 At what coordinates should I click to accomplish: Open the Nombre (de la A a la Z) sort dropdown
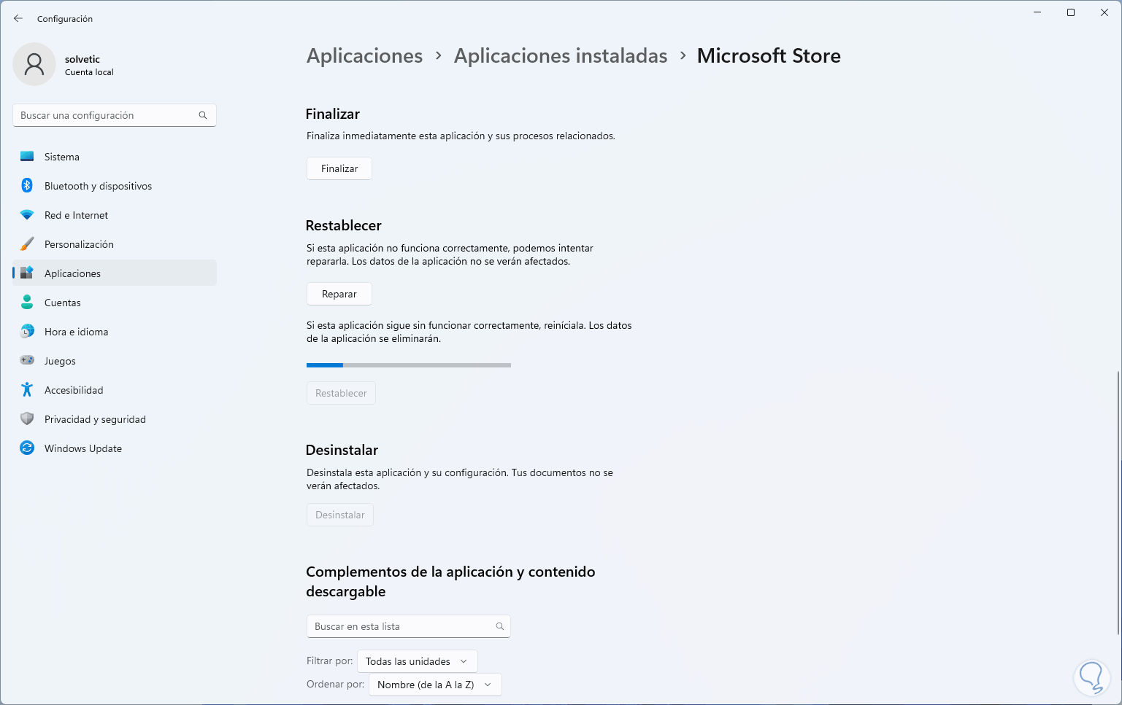click(x=434, y=684)
